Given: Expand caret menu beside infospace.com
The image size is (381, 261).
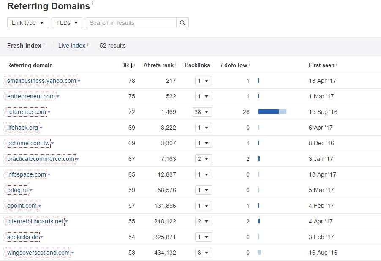Looking at the screenshot, I should [x=49, y=175].
